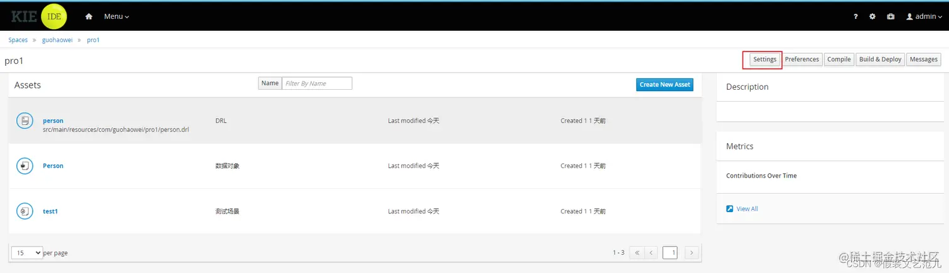
Task: Compile the project
Action: tap(839, 60)
